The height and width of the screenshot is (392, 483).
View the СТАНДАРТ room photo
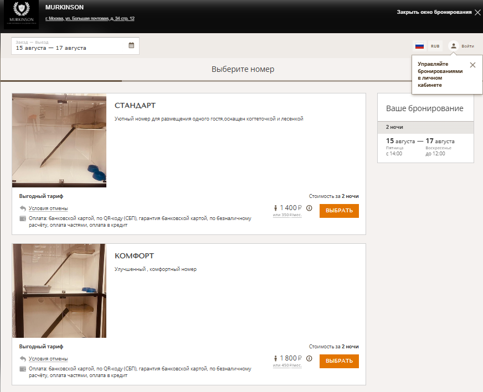pyautogui.click(x=59, y=140)
